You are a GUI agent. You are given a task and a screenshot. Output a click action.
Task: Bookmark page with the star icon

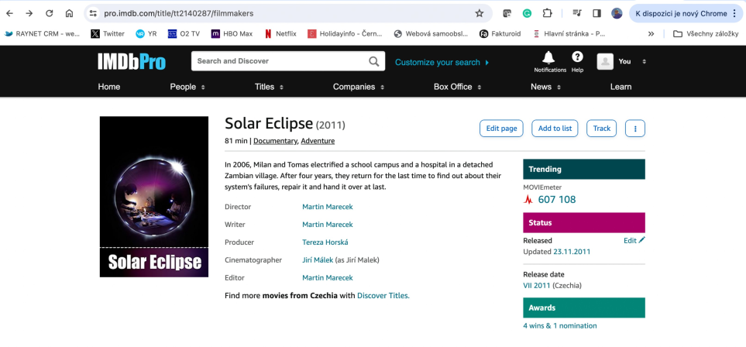click(479, 13)
